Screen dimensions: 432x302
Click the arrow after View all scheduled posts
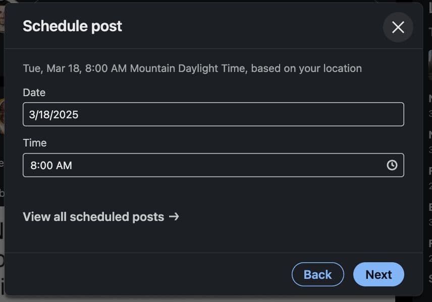[174, 217]
